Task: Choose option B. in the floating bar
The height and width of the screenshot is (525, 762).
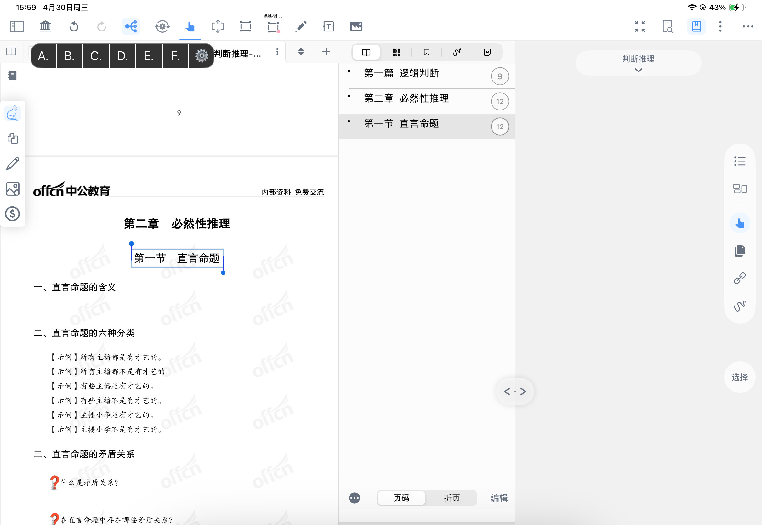Action: (x=69, y=56)
